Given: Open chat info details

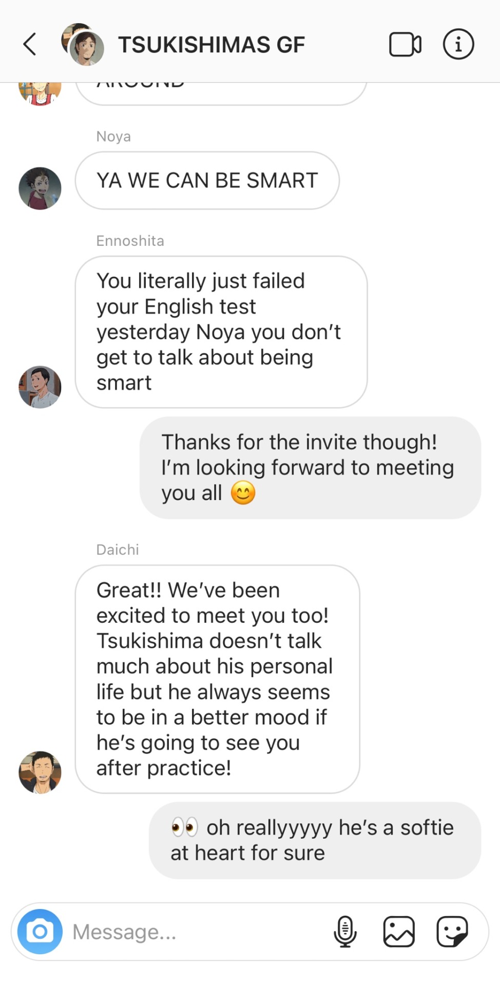Looking at the screenshot, I should click(x=458, y=44).
